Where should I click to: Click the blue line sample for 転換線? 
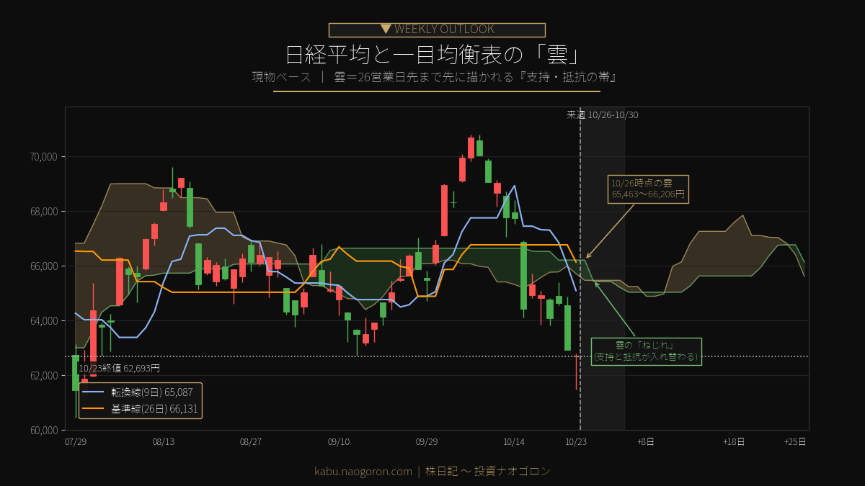(94, 393)
